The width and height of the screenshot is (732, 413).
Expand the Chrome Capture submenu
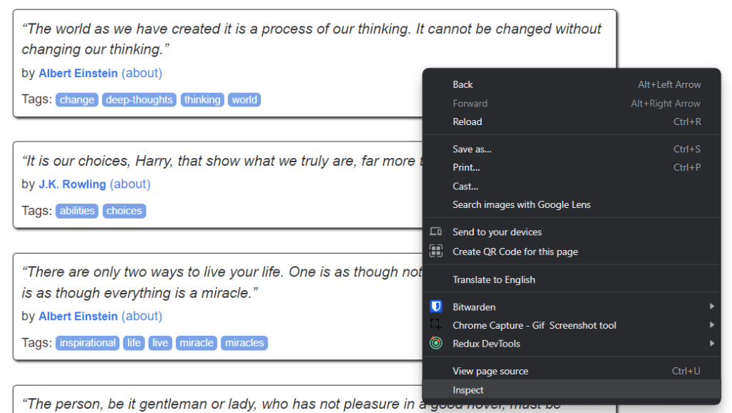tap(712, 325)
